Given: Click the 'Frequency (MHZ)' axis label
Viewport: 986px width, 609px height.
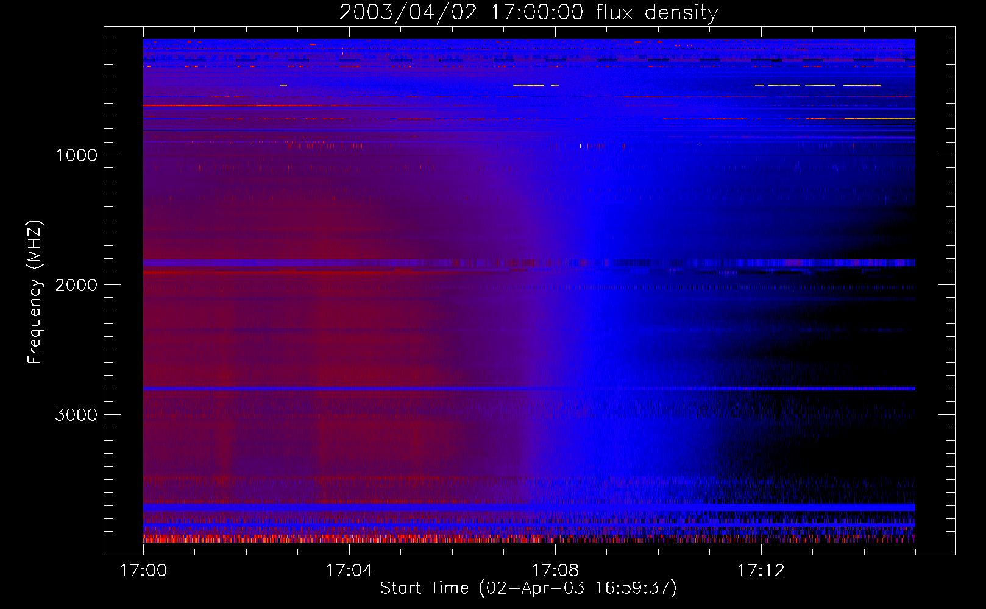Looking at the screenshot, I should point(35,292).
